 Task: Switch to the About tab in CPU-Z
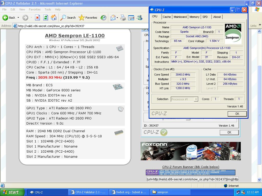(x=217, y=17)
